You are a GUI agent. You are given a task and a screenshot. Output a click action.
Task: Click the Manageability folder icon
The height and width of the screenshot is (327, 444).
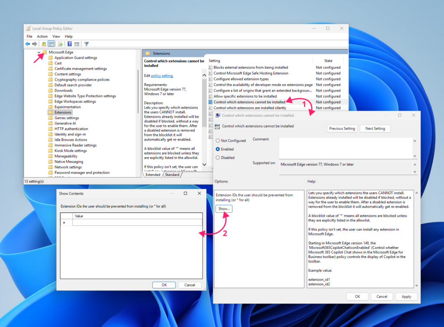tap(50, 156)
